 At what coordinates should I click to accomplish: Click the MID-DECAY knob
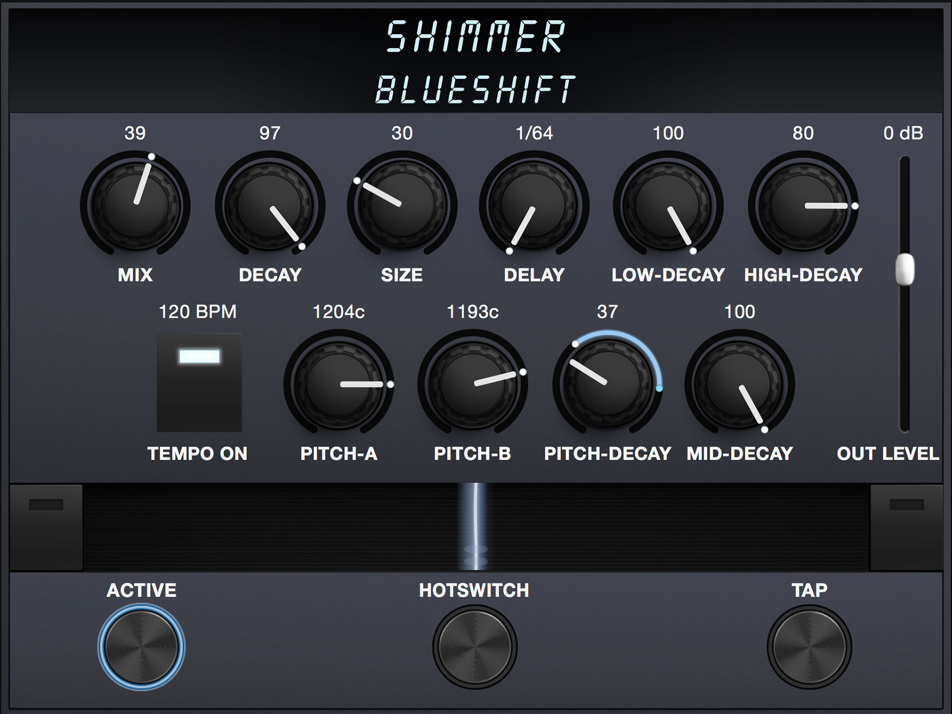click(x=739, y=384)
